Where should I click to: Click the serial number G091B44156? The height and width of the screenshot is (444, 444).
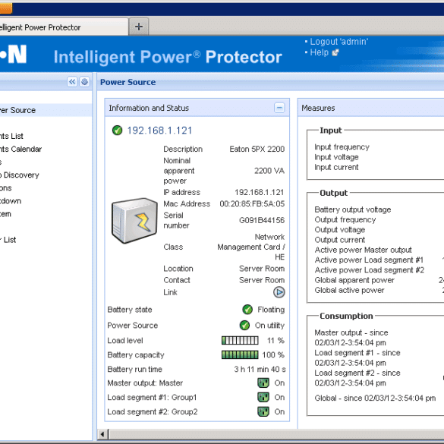point(262,220)
